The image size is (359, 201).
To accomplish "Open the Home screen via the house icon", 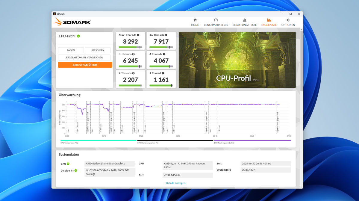I will click(195, 20).
